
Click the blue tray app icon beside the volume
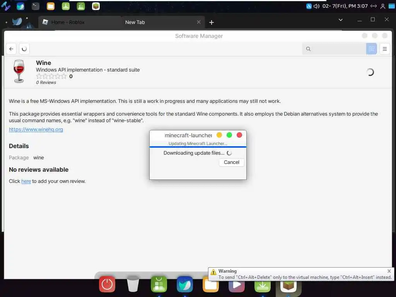tap(309, 6)
